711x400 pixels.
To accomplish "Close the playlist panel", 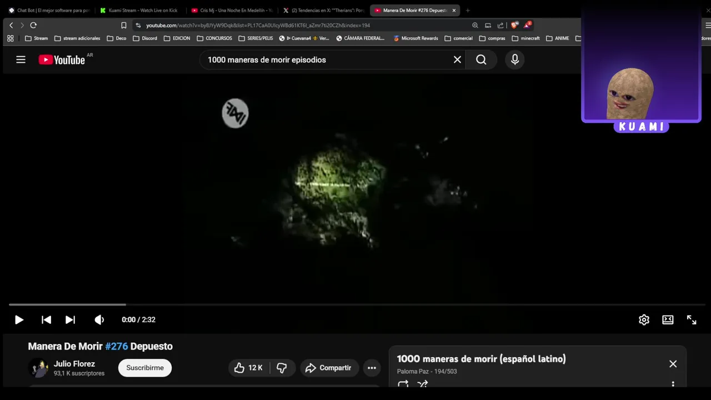I will (673, 364).
